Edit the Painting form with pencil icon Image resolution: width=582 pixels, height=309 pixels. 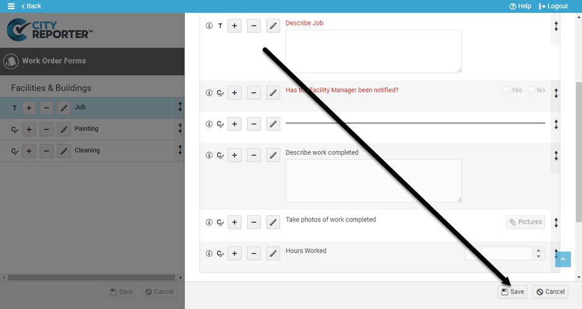64,129
